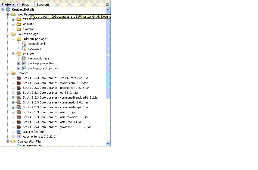Click the Source Packages folder icon
Screen dimensions: 258x170
click(x=13, y=34)
